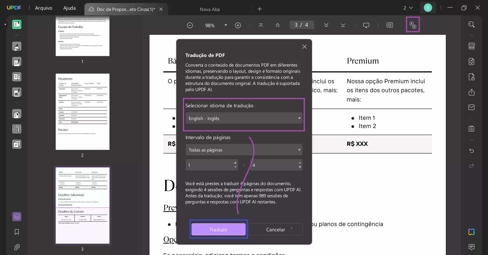Image resolution: width=488 pixels, height=255 pixels.
Task: Open the zoom percentage dropdown arrow
Action: click(x=226, y=25)
